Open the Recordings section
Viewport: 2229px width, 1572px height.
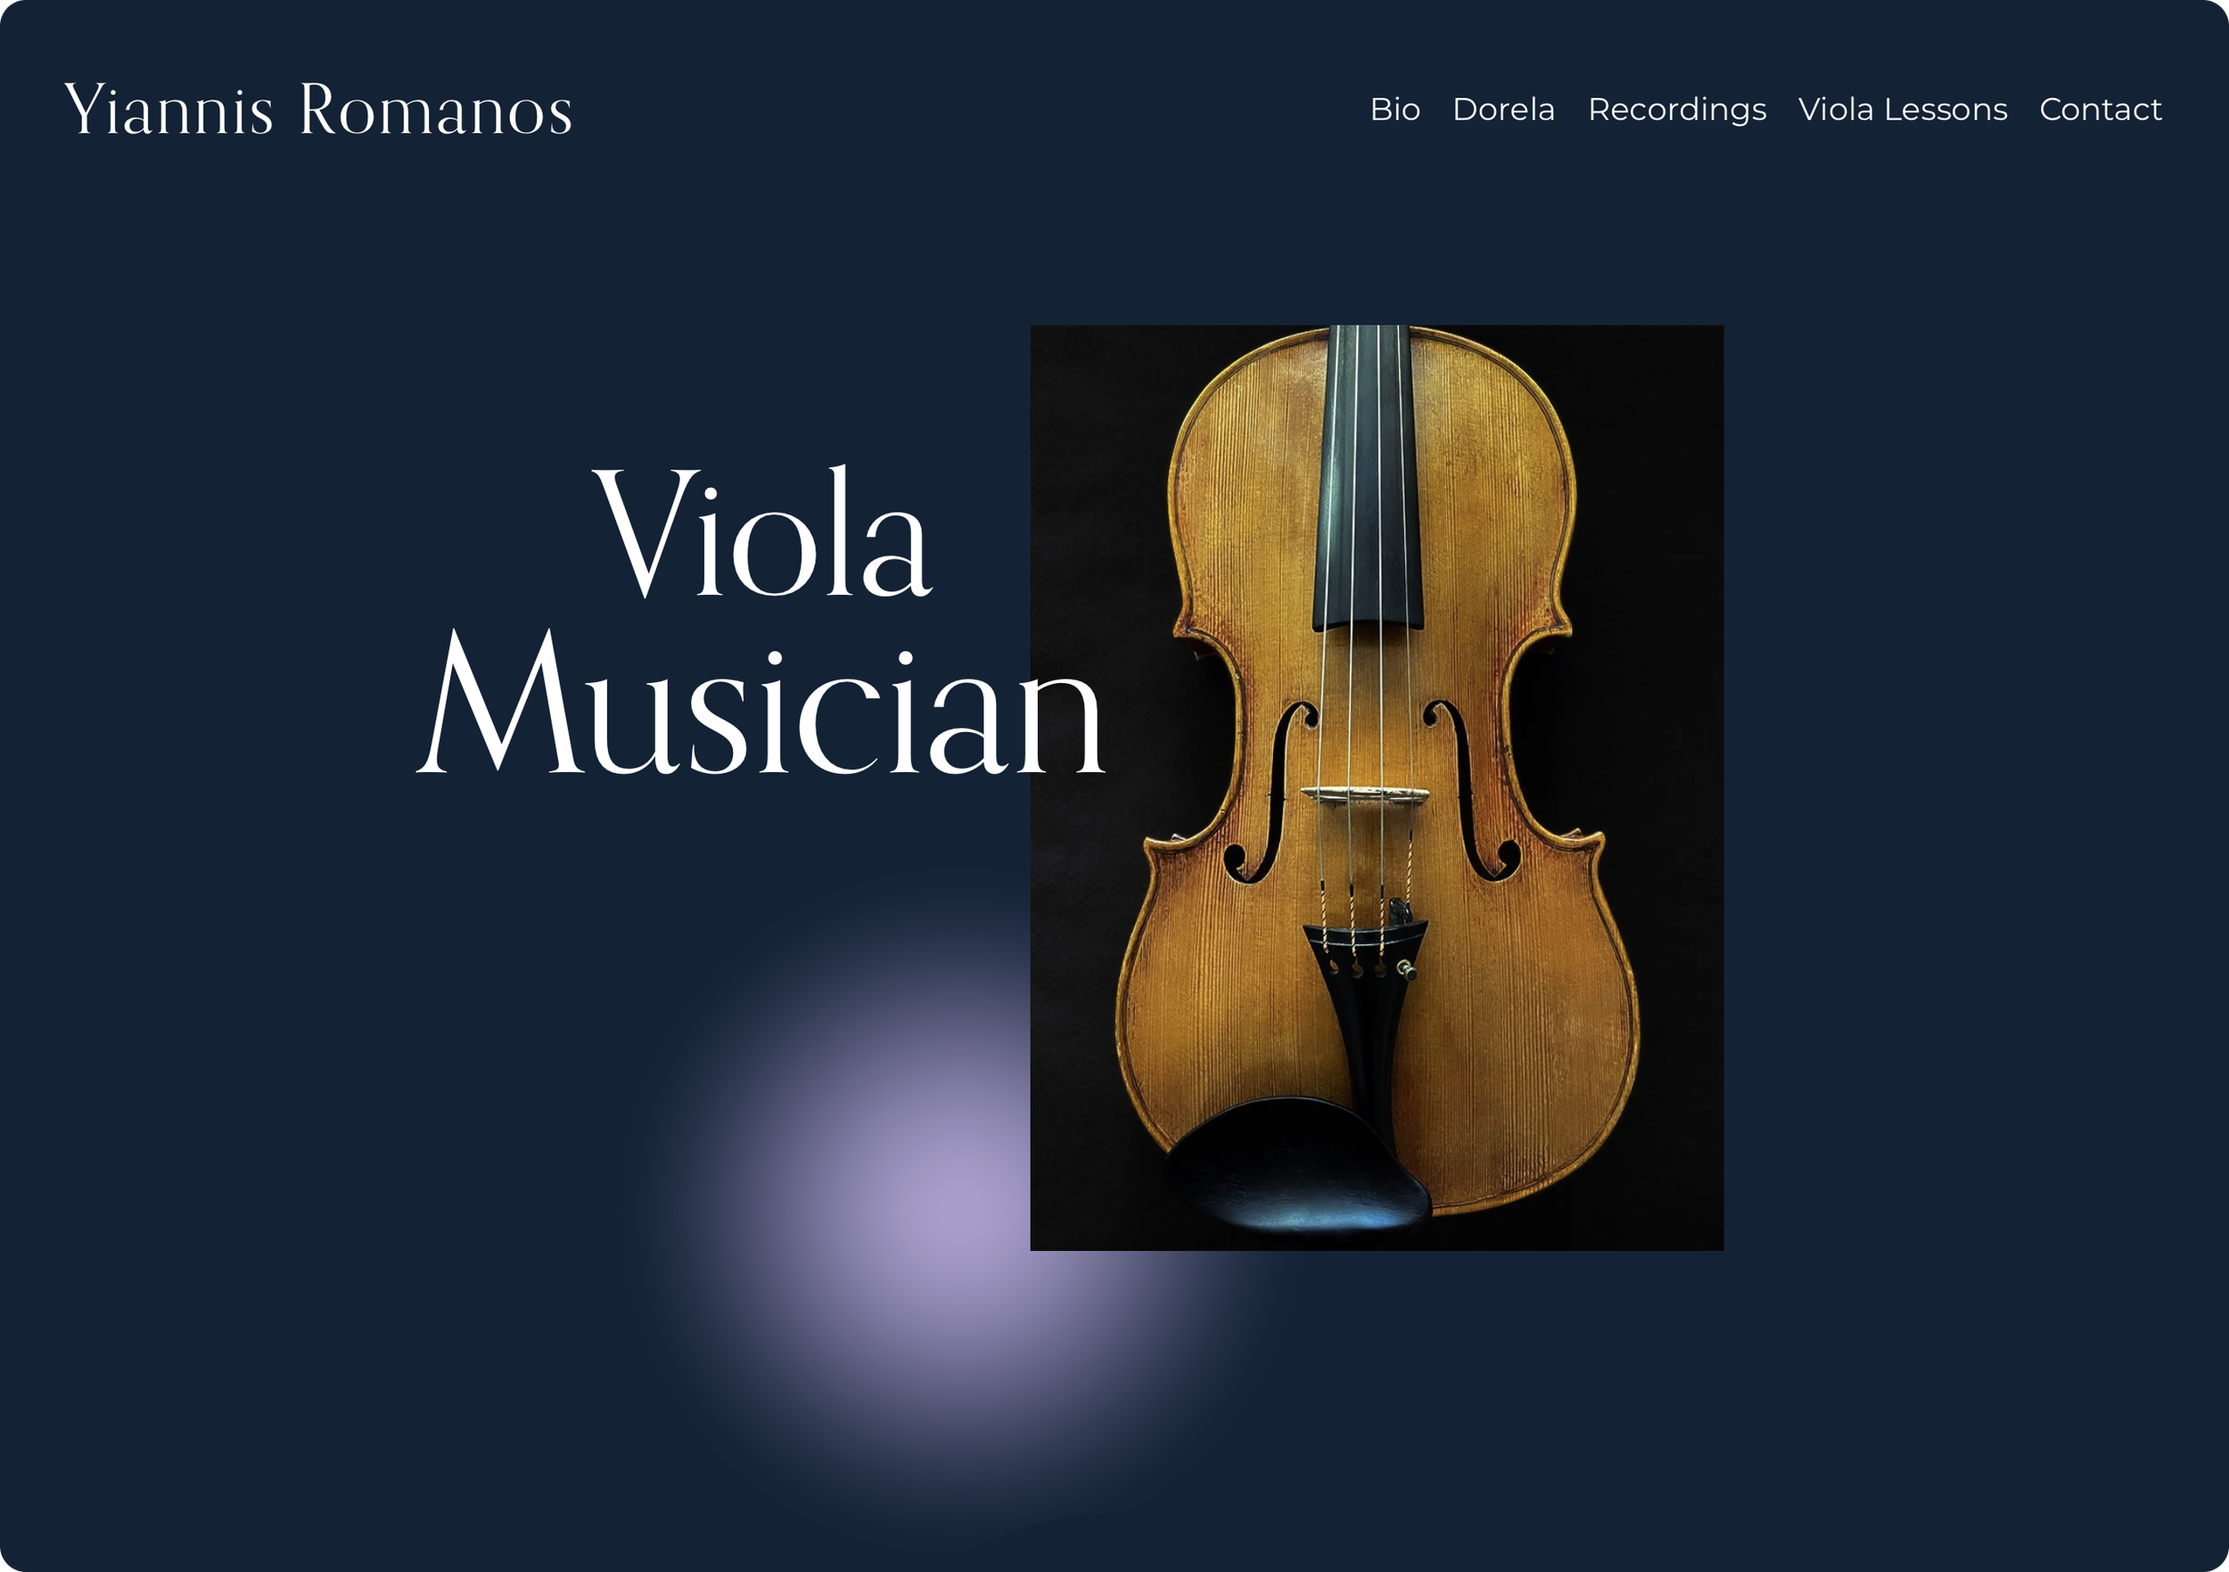(x=1676, y=111)
